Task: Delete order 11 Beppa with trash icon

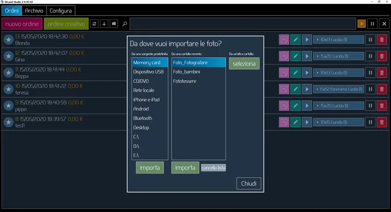Action: 382,72
